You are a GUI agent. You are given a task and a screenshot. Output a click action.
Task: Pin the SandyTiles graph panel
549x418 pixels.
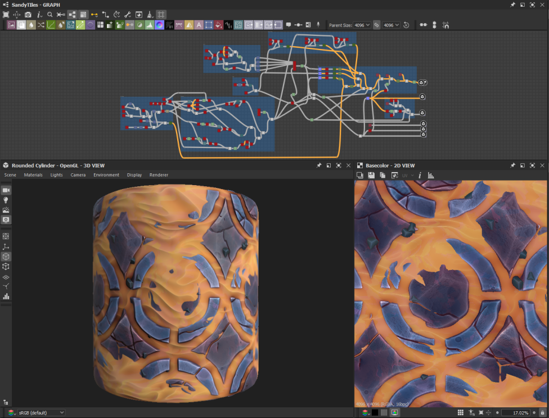pyautogui.click(x=512, y=5)
